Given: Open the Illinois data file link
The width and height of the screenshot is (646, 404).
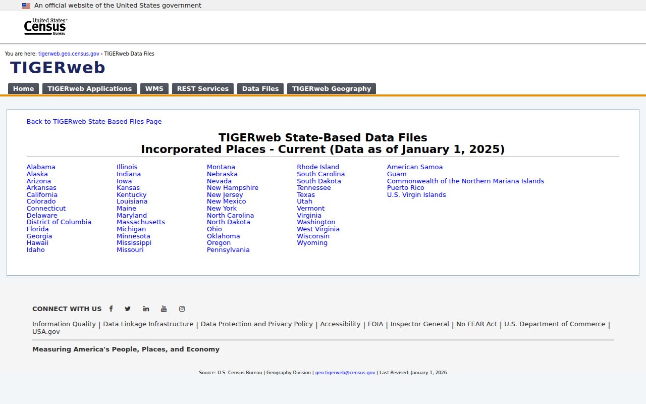Looking at the screenshot, I should [127, 167].
